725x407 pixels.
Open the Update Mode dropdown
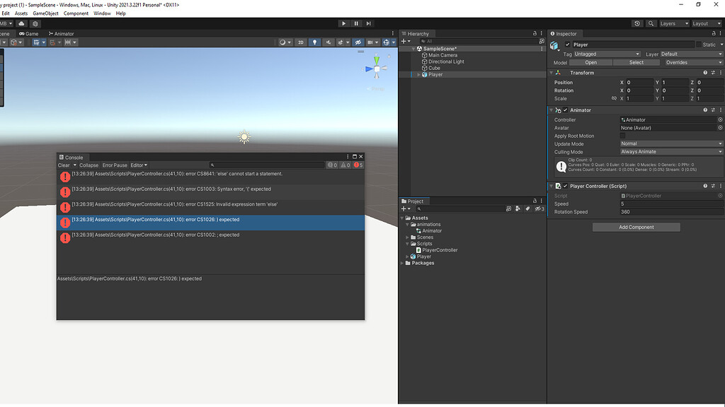pyautogui.click(x=670, y=143)
